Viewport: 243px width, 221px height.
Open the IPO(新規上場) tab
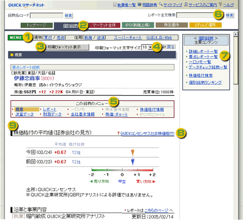point(138,25)
